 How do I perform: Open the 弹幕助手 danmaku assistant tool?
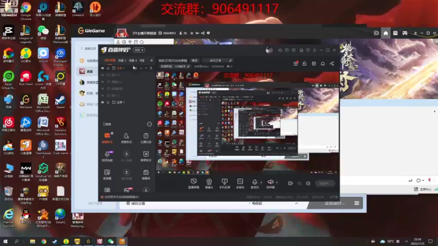point(107,138)
